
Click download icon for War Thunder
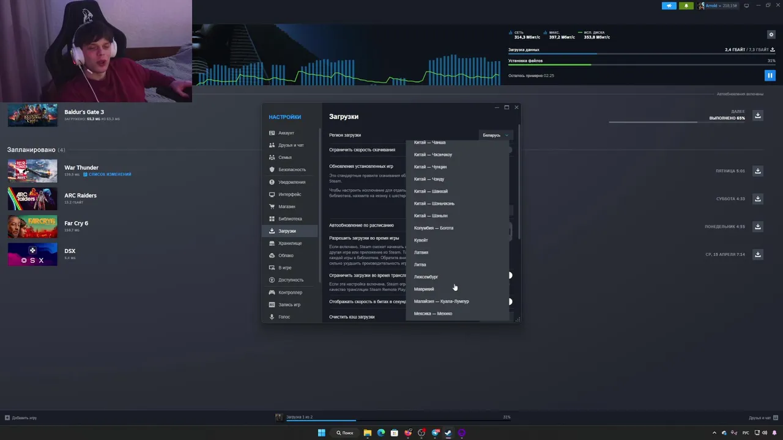[758, 171]
